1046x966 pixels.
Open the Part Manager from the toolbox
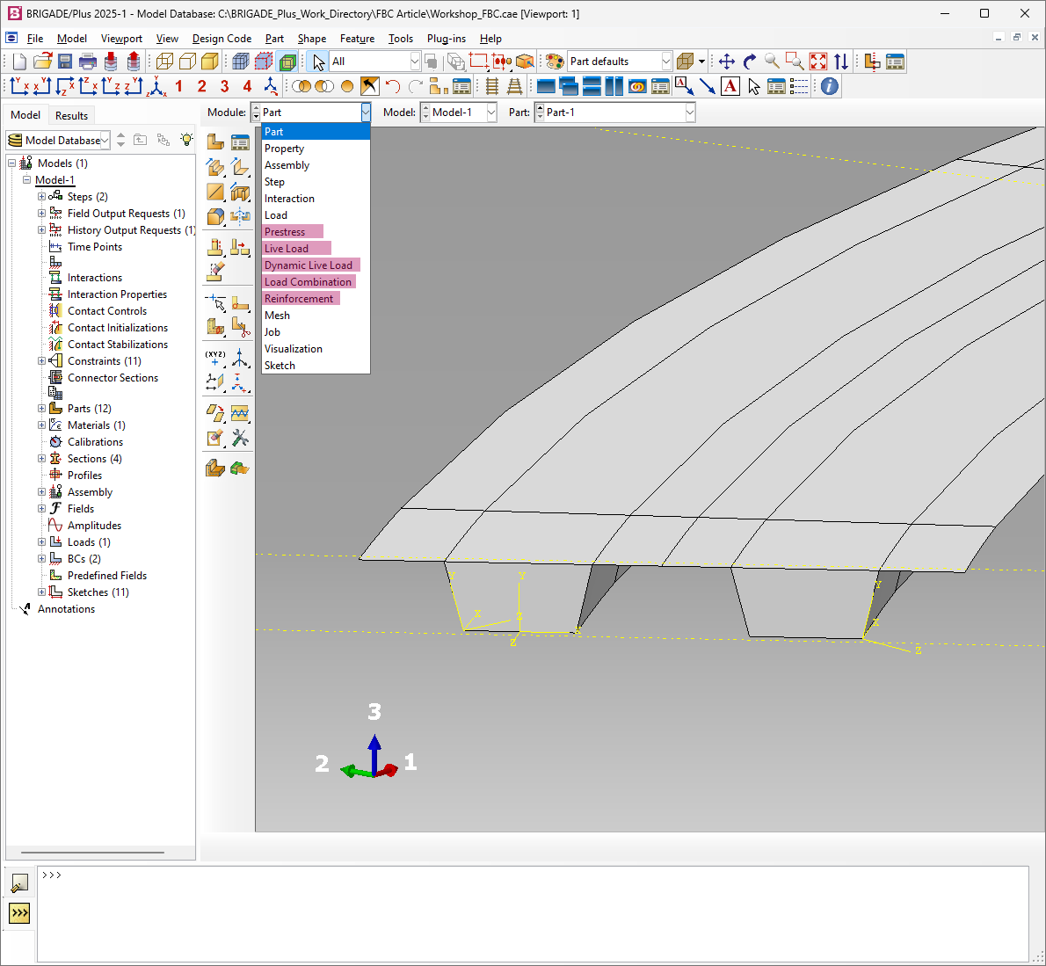coord(241,141)
